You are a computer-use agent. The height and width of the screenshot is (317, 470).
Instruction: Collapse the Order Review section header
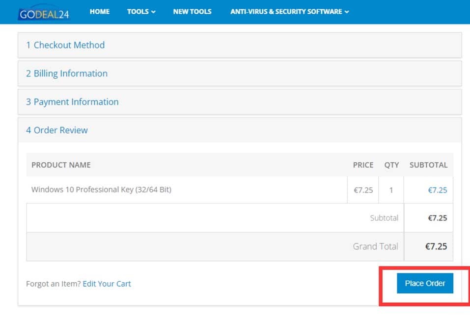tap(57, 130)
